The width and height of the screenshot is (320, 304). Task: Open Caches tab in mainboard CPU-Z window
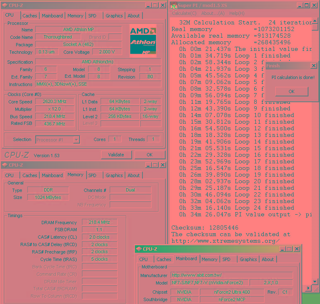[x=164, y=259]
